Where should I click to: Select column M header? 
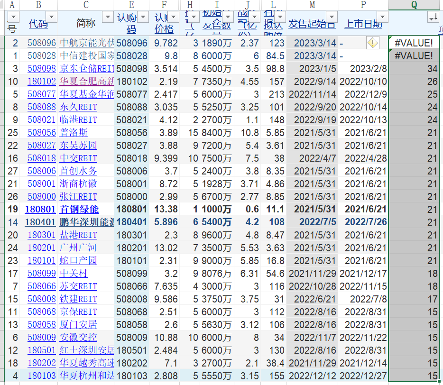[312, 5]
